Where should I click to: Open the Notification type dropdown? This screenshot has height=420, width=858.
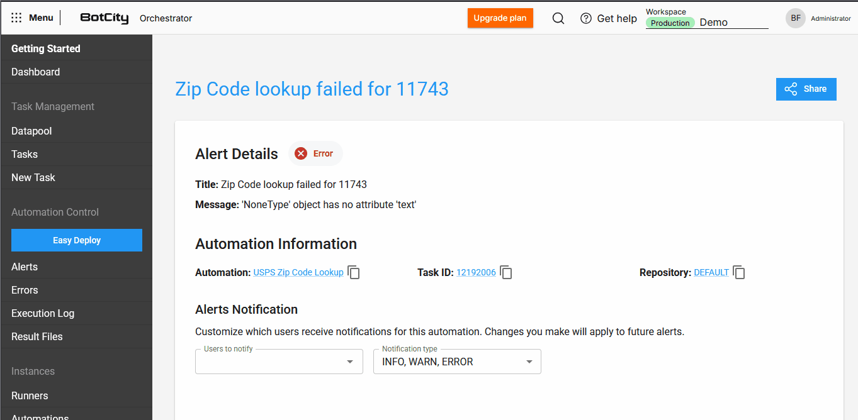(529, 362)
